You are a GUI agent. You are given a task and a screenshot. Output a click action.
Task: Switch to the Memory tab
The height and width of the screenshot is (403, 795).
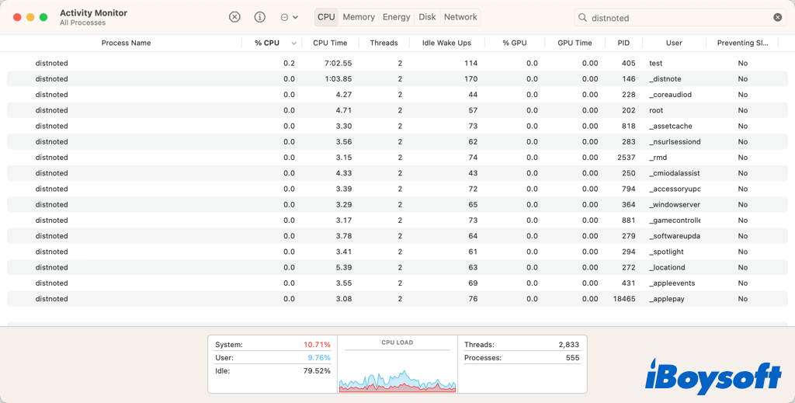pyautogui.click(x=359, y=17)
